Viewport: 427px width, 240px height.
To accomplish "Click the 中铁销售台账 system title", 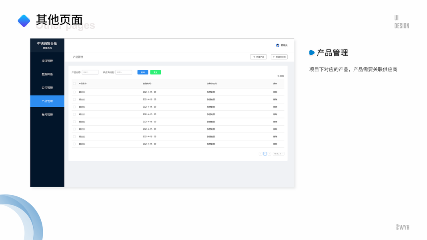I will [x=47, y=44].
